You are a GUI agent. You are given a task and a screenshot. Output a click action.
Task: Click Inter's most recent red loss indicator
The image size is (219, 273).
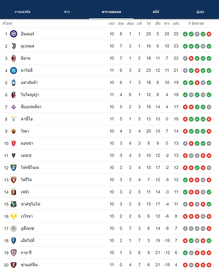[209, 34]
